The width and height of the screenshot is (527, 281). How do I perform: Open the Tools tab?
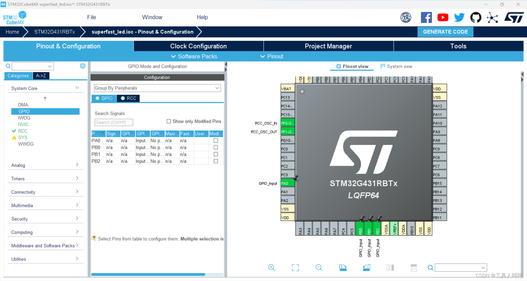point(458,46)
